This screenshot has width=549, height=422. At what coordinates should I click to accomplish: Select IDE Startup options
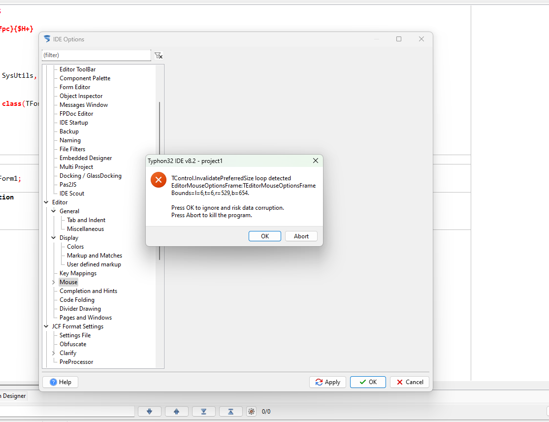coord(73,123)
